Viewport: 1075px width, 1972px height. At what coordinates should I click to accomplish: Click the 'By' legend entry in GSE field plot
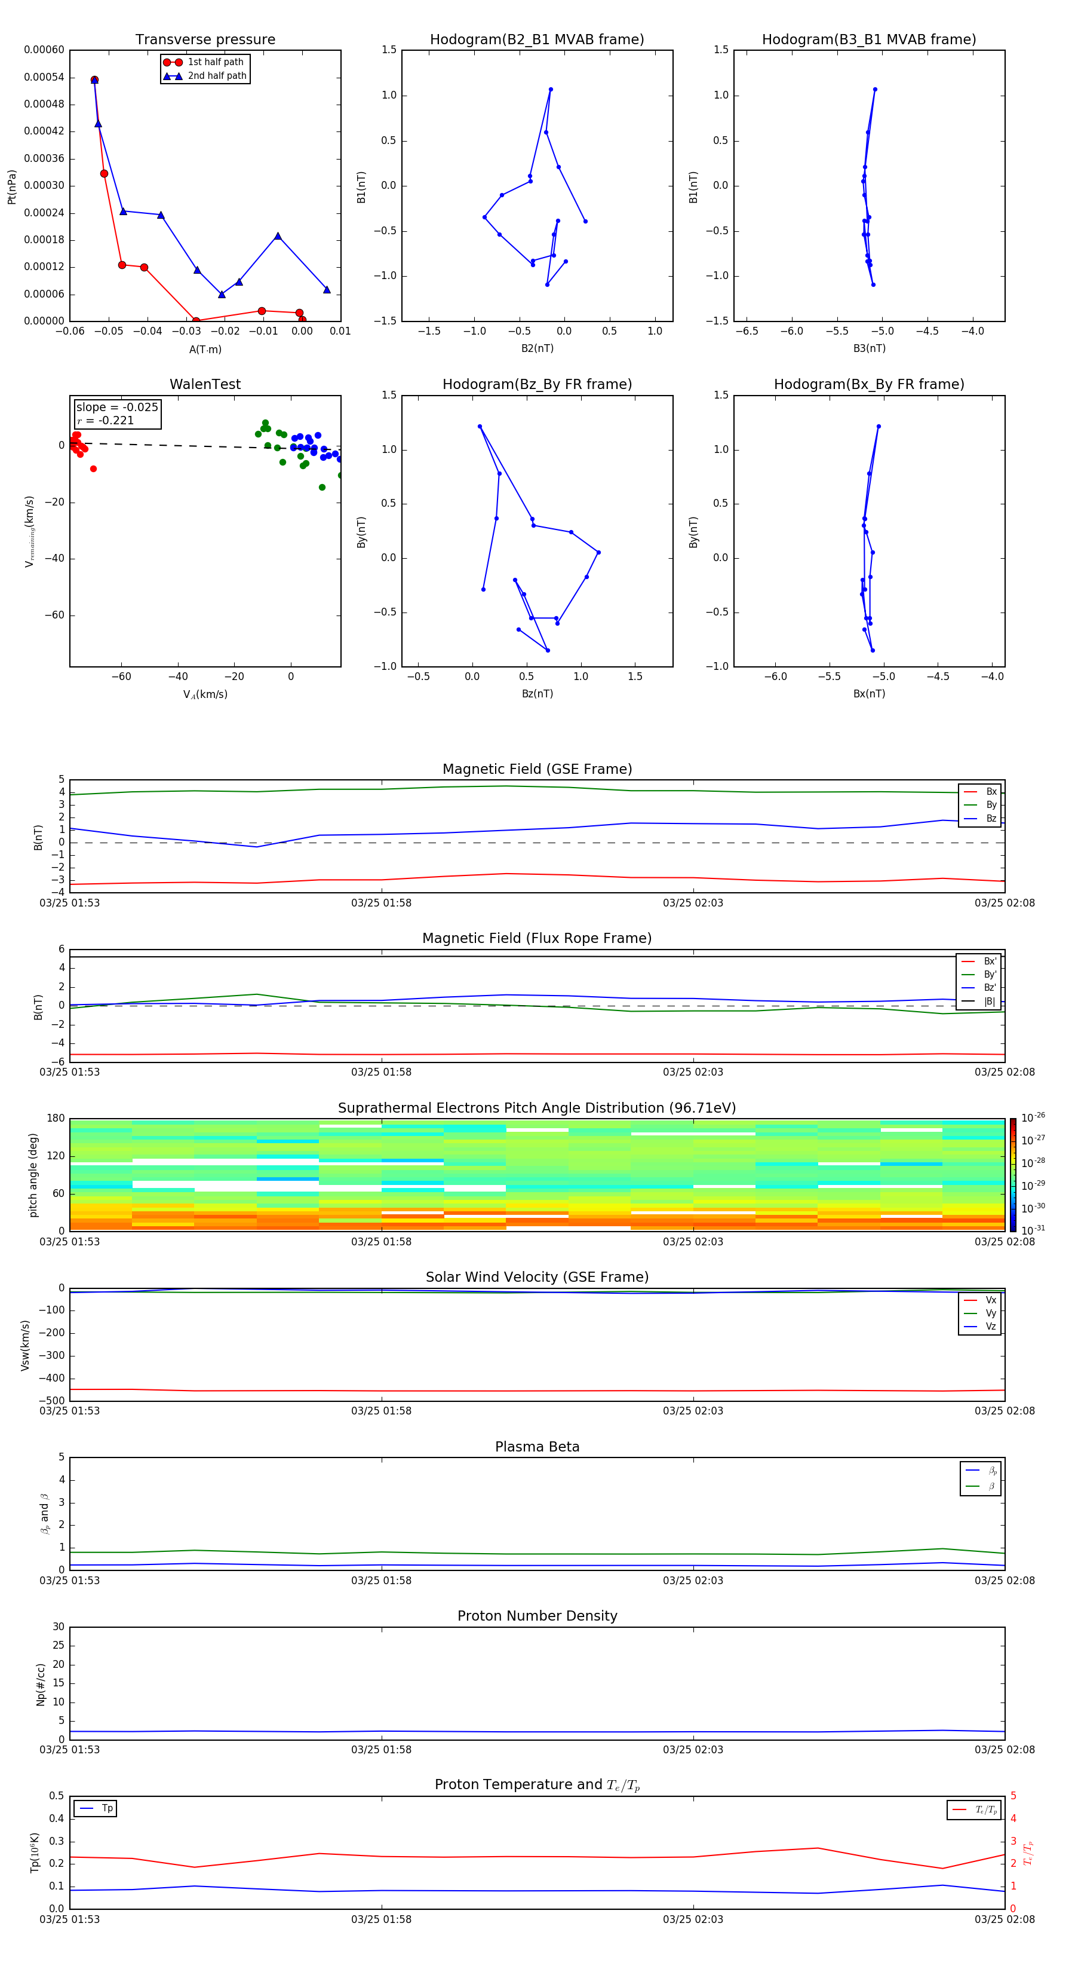(x=980, y=804)
